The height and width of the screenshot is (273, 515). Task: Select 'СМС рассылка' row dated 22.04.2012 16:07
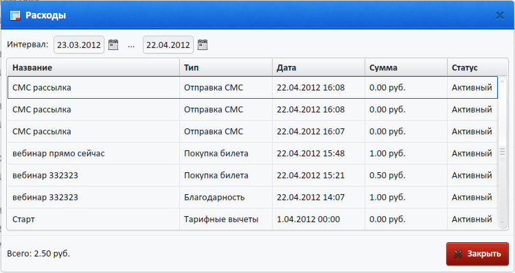253,132
